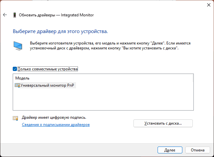This screenshot has width=214, height=157.
Task: Toggle the Только совместимые устройства checkbox
Action: [15, 69]
